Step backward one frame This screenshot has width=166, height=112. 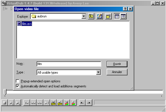[x=33, y=103]
